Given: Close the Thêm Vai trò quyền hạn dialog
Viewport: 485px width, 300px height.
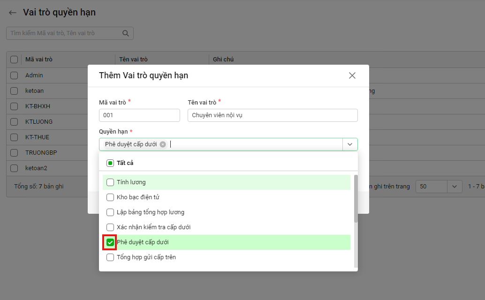Looking at the screenshot, I should pyautogui.click(x=352, y=75).
